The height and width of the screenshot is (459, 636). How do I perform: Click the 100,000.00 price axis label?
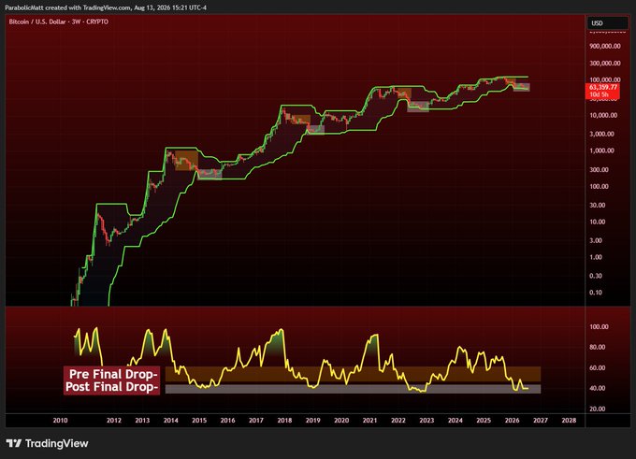coord(605,79)
